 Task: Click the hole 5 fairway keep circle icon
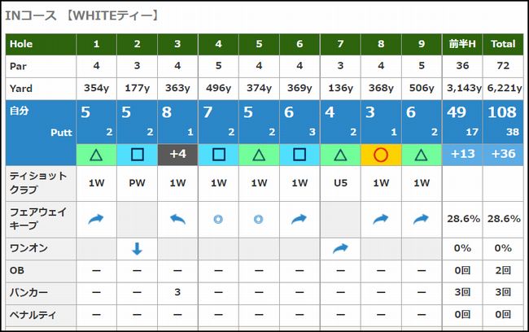pos(259,219)
